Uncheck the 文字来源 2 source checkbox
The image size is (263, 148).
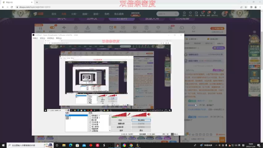[90, 122]
